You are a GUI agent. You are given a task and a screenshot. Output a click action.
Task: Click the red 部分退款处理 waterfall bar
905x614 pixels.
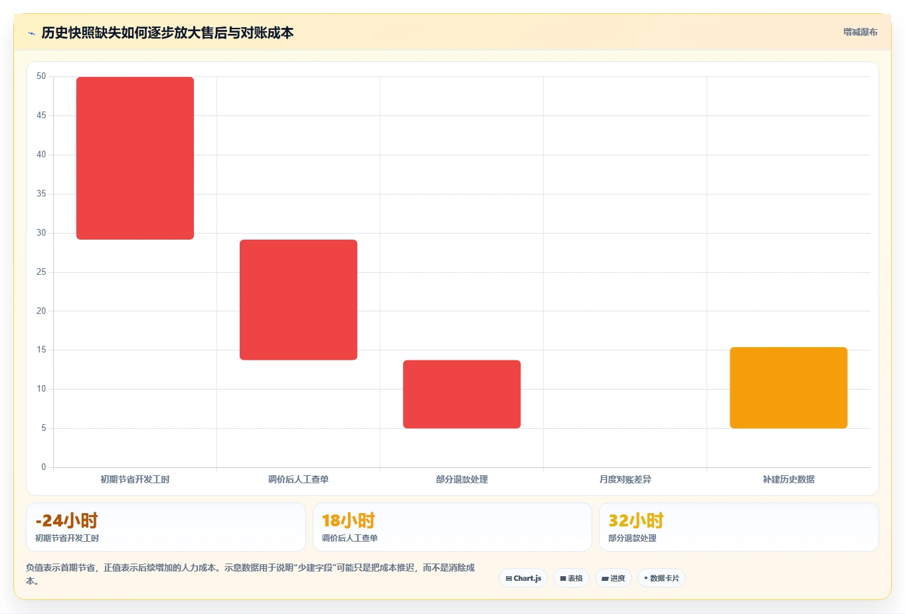click(x=461, y=394)
